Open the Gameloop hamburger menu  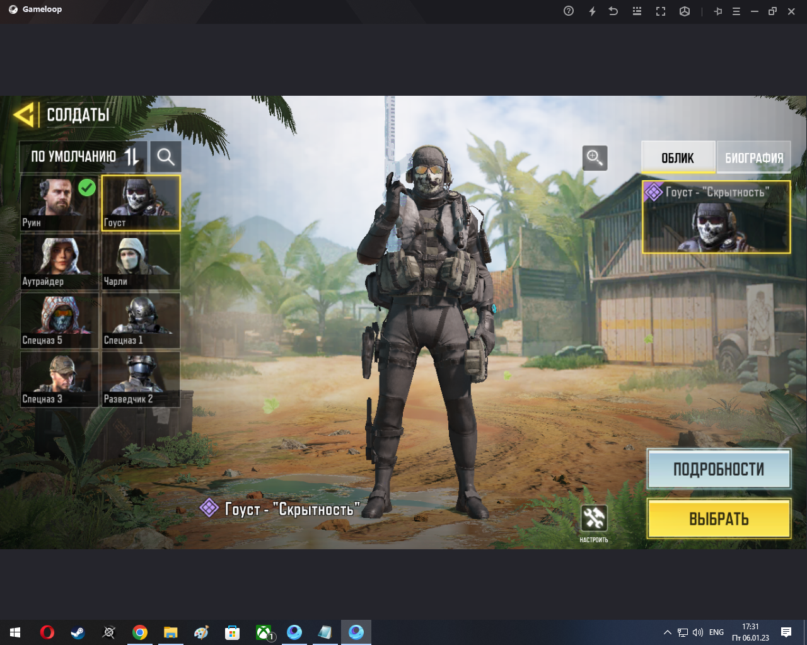click(736, 11)
